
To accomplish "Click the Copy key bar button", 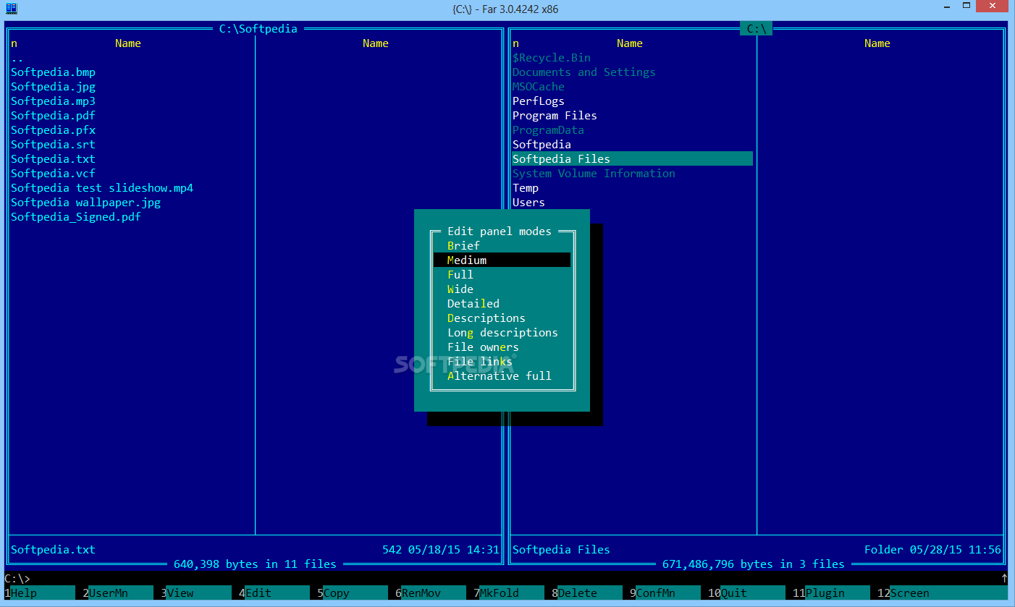I will [x=352, y=593].
